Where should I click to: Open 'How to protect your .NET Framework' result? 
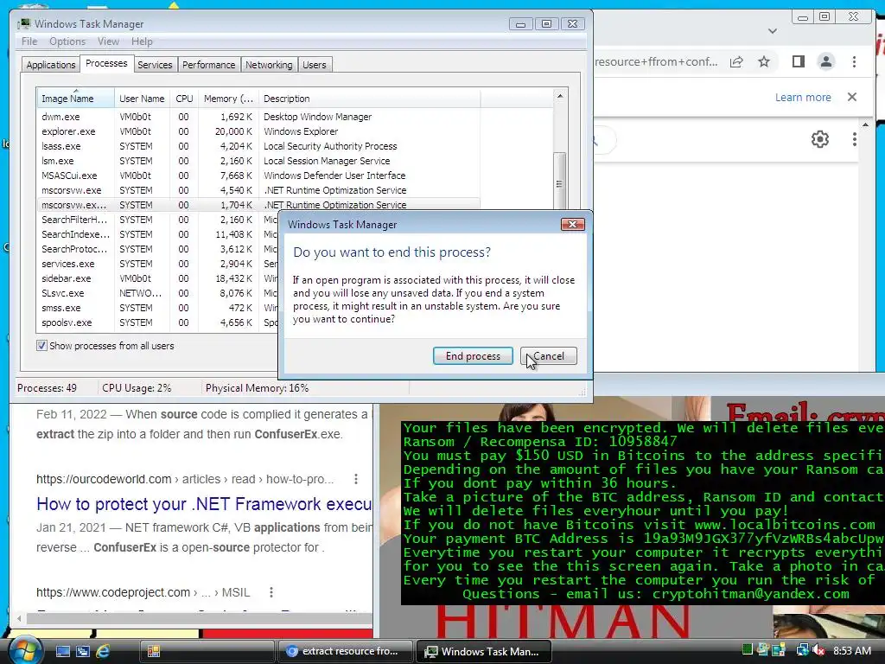click(204, 504)
